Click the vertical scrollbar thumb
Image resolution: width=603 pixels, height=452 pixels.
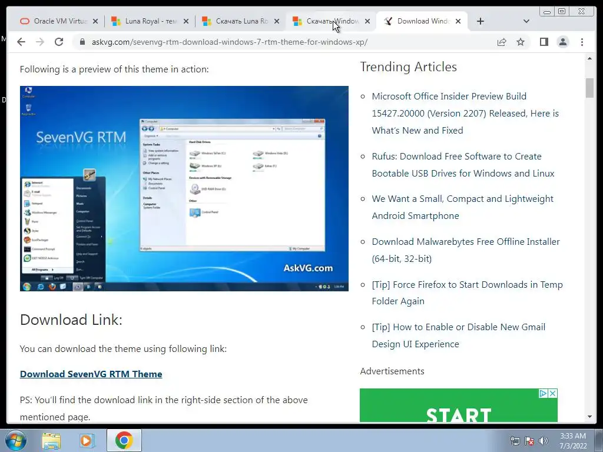pos(589,88)
